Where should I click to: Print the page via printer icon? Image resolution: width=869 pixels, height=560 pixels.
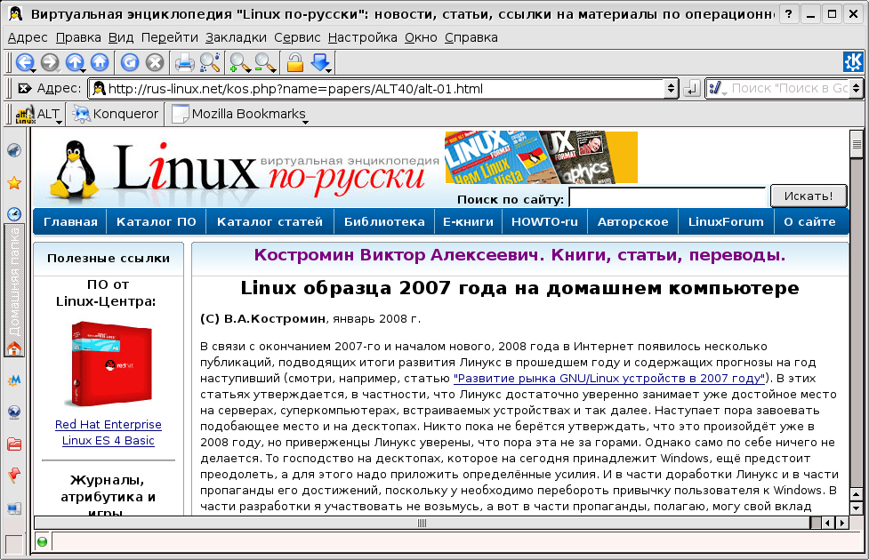[184, 62]
